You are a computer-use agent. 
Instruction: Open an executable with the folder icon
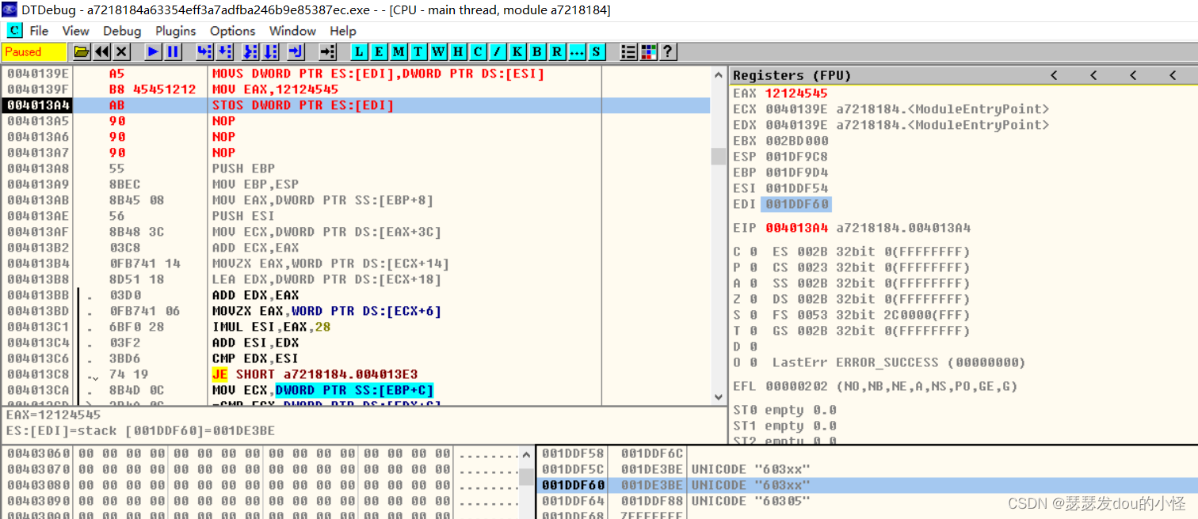[x=81, y=52]
